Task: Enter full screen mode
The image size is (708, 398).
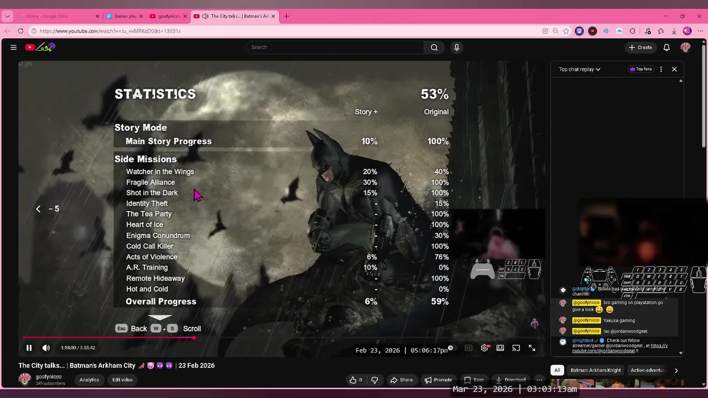Action: [532, 348]
